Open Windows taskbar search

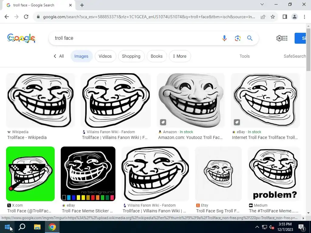(22, 227)
